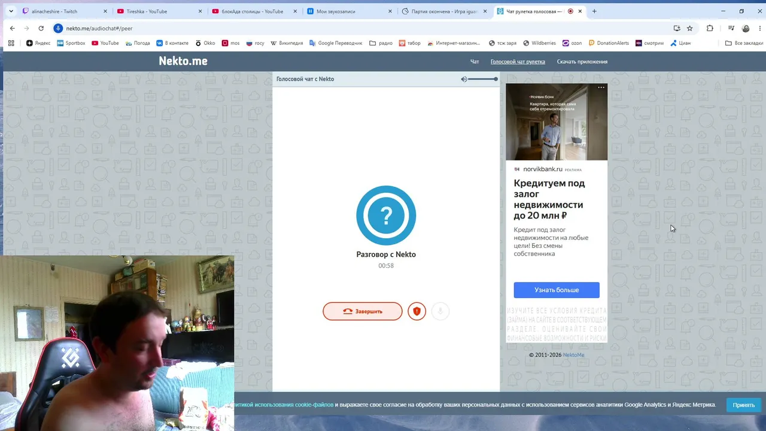Open the tab search dropdown arrow
This screenshot has height=431, width=766.
11,11
